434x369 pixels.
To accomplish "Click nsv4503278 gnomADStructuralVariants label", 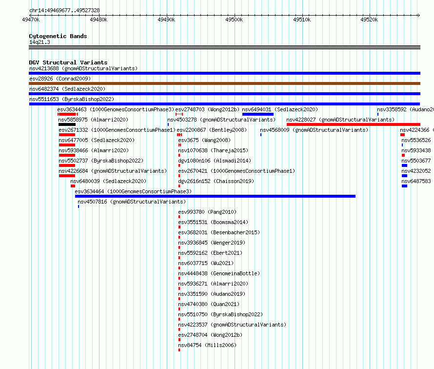I will pyautogui.click(x=221, y=120).
